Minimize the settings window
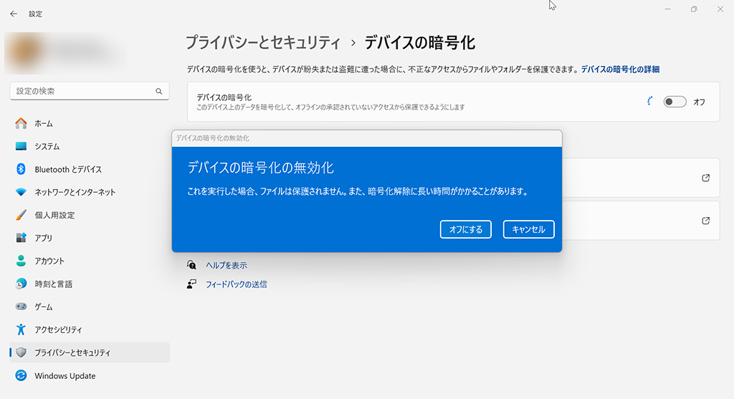734x399 pixels. point(667,9)
